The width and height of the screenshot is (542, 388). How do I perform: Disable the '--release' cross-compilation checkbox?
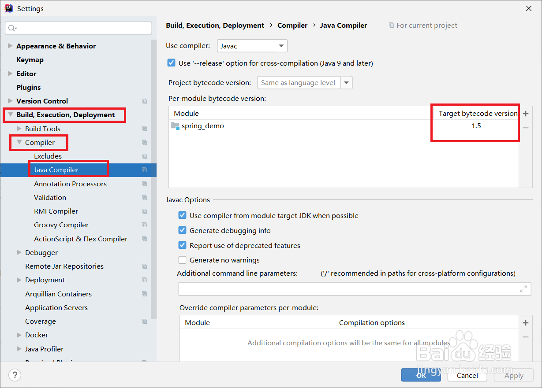[x=172, y=63]
